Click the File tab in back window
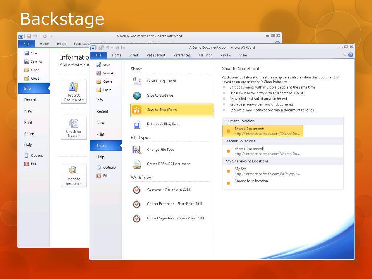372x279 pixels. 26,44
